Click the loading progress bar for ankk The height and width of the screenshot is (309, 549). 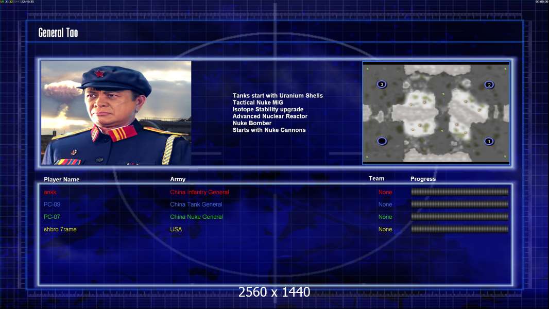(x=460, y=192)
